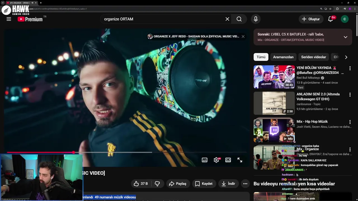Open the account avatar menu
Screen dimensions: 358x201
point(345,19)
